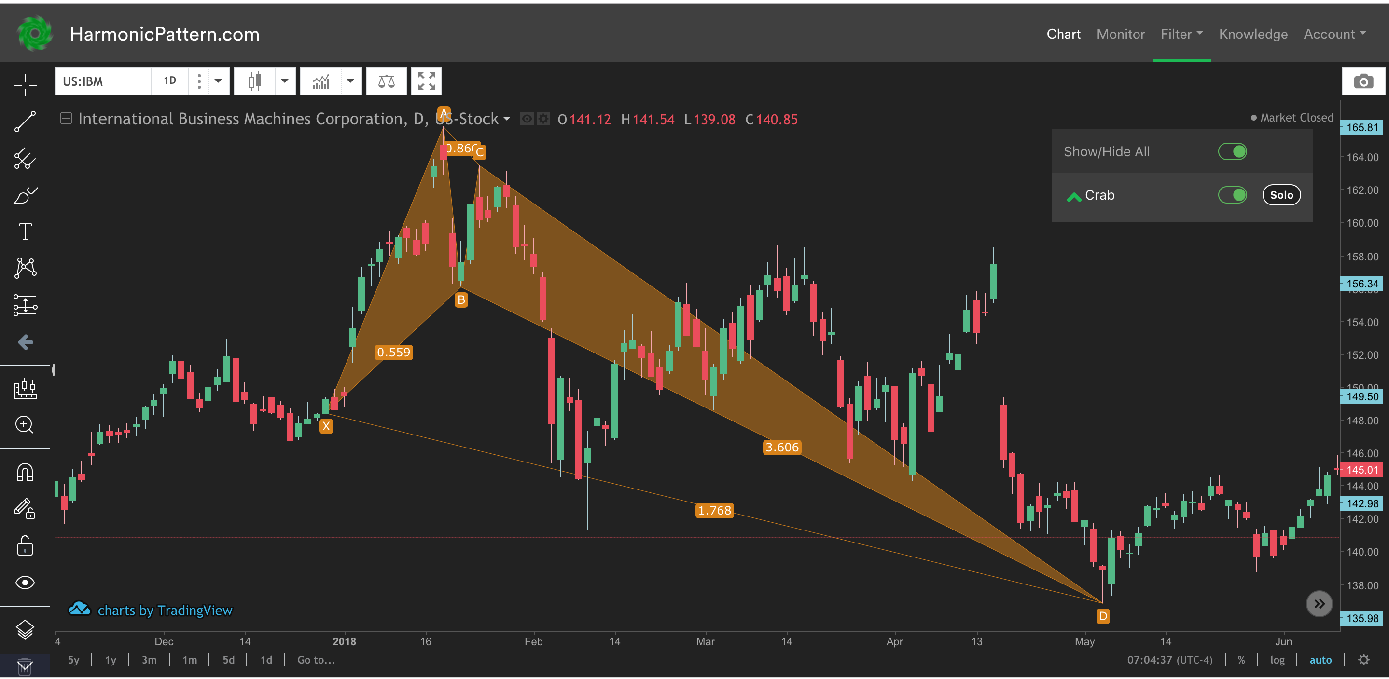Select the zoom tool
Viewport: 1389px width, 679px height.
tap(24, 422)
